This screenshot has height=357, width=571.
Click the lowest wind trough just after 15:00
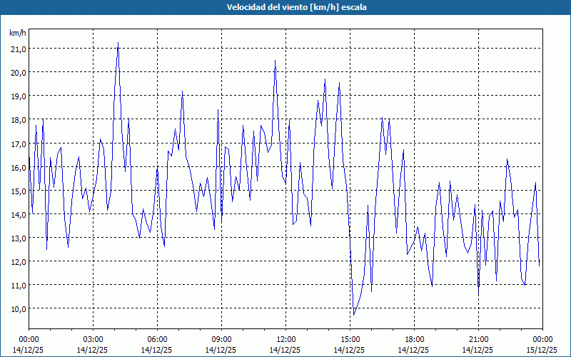(353, 315)
